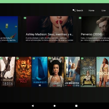Open the Queen Charlotte poster
Image resolution: width=109 pixels, height=109 pixels.
click(56, 72)
